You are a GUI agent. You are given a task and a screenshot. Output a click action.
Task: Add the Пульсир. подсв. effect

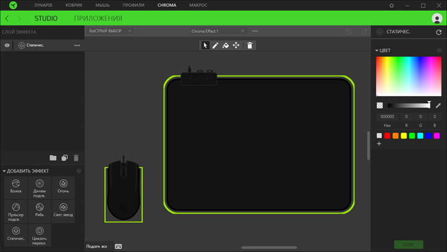16,212
